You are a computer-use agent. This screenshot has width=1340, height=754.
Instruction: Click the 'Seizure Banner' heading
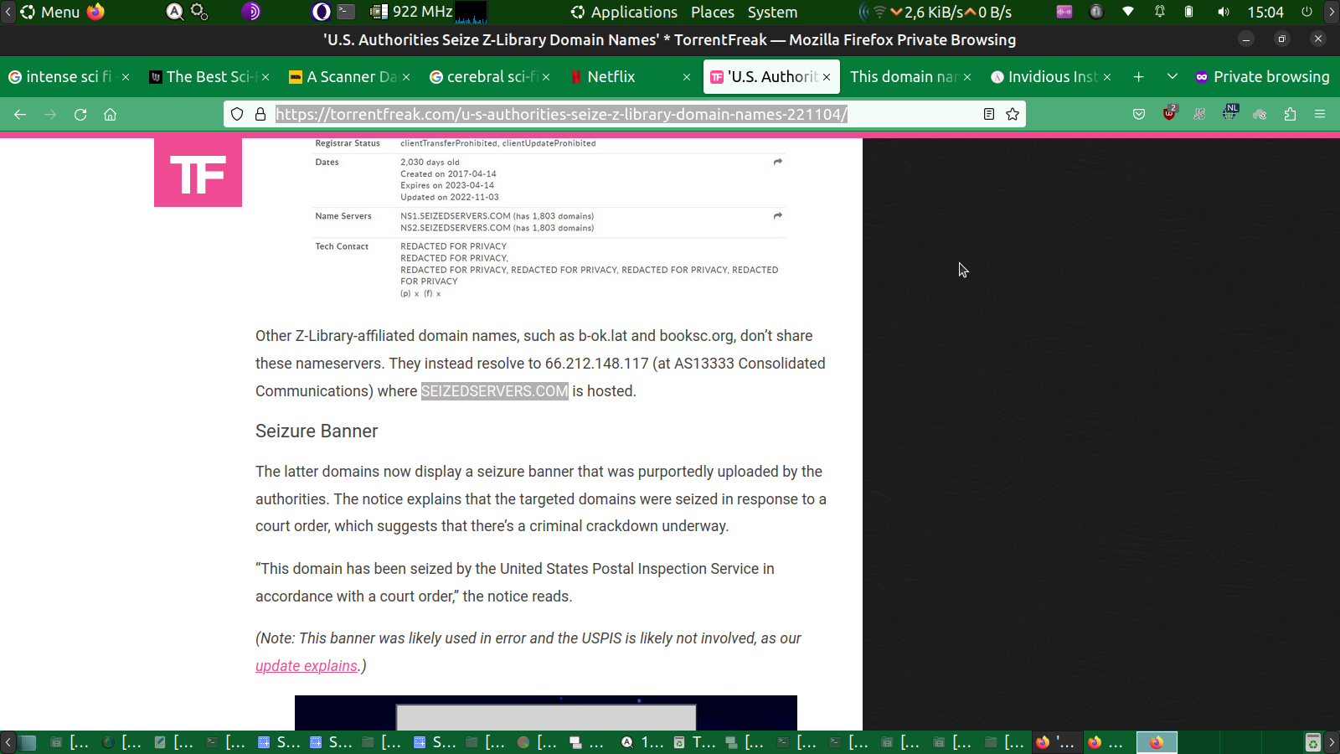[317, 431]
